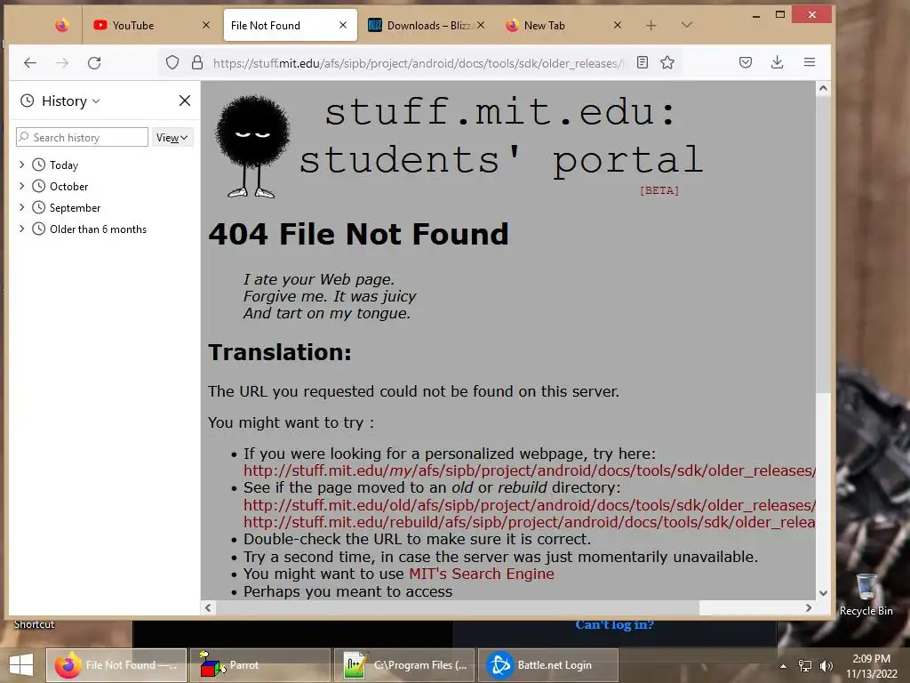Close the Firefox window with red X
The width and height of the screenshot is (910, 683).
(x=812, y=14)
